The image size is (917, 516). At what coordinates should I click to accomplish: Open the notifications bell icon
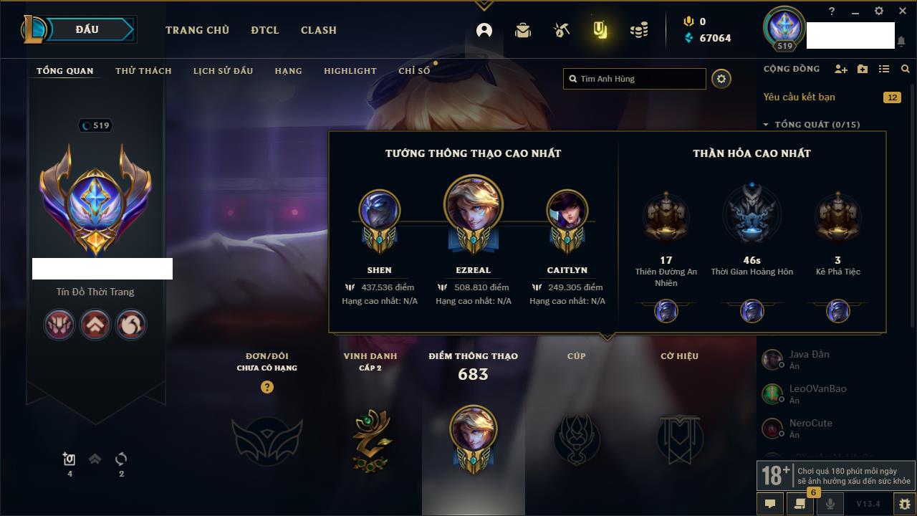tap(901, 42)
